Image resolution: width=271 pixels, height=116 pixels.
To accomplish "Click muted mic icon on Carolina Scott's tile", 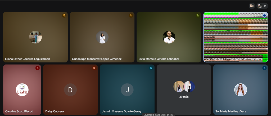I will 38,68.
